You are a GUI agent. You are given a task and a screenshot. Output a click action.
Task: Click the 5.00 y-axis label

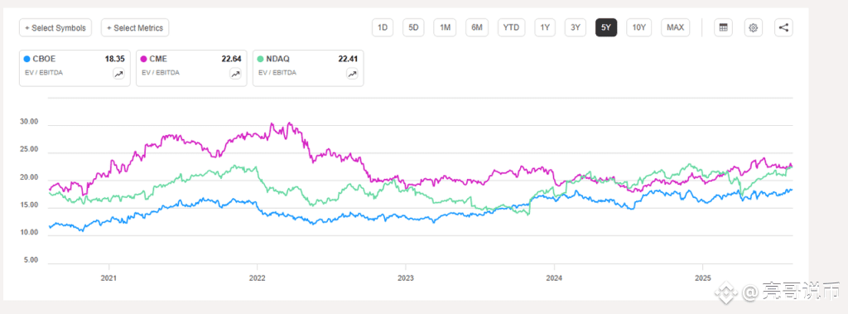point(30,260)
